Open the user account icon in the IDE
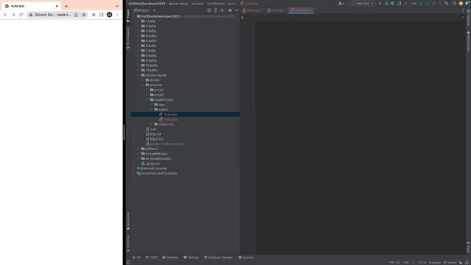 341,4
